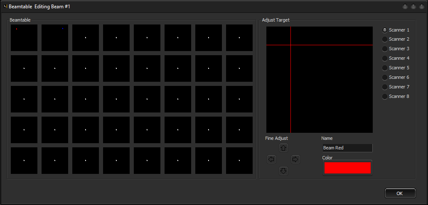Click the Fine Adjust up arrow
The width and height of the screenshot is (428, 205).
(x=284, y=148)
